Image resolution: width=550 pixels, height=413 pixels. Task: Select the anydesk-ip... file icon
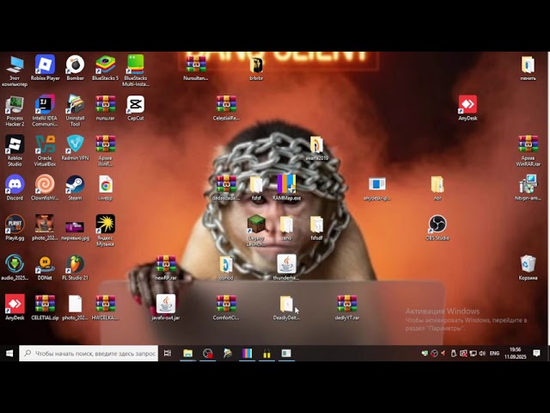click(377, 188)
